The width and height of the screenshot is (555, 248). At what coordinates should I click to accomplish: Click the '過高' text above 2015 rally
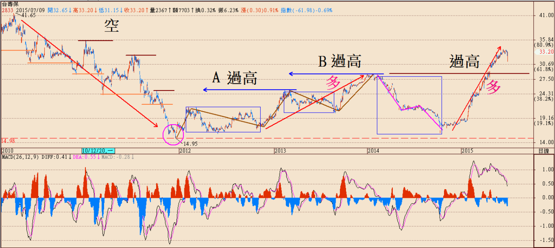(x=464, y=62)
